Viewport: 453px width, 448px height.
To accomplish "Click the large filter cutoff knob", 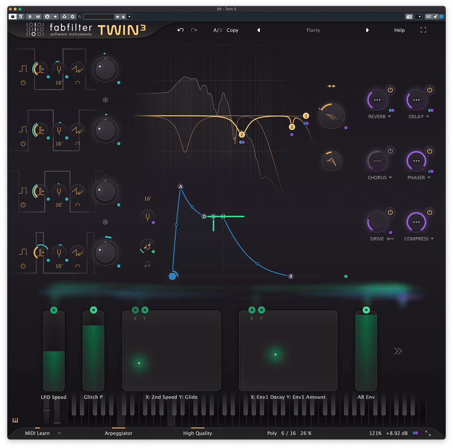I will tap(331, 115).
